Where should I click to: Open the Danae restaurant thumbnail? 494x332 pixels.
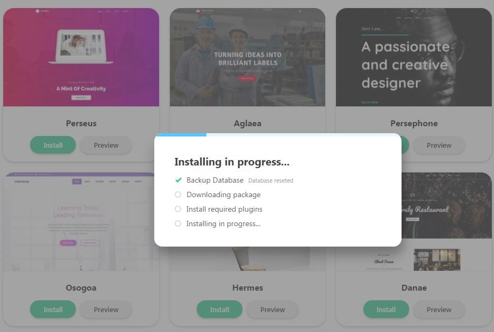(446, 222)
